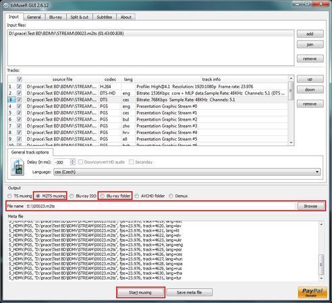Click the lang column header
The height and width of the screenshot is (303, 332).
(128, 79)
